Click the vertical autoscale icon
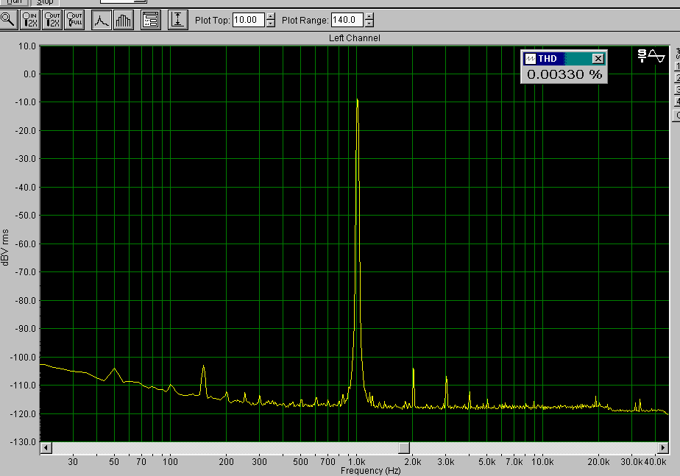Viewport: 680px width, 476px height. [178, 20]
